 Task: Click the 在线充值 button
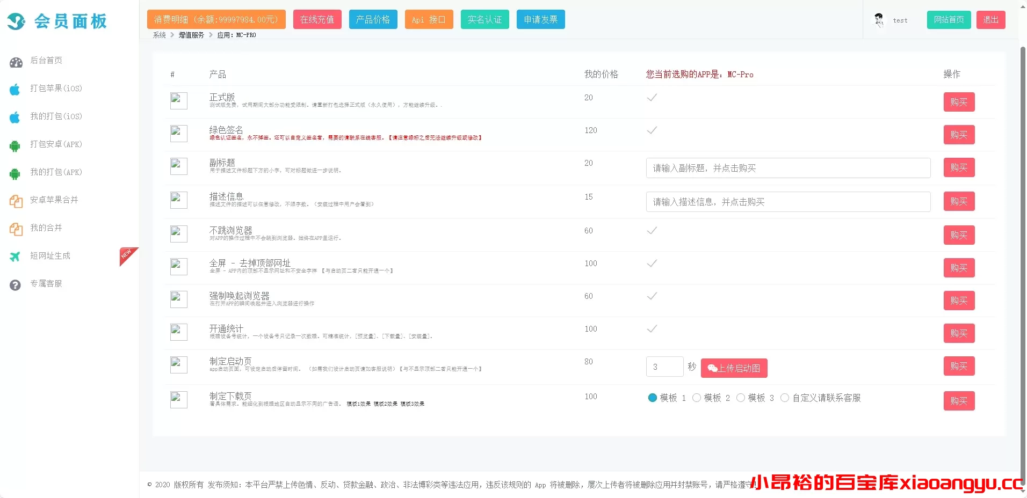(317, 19)
